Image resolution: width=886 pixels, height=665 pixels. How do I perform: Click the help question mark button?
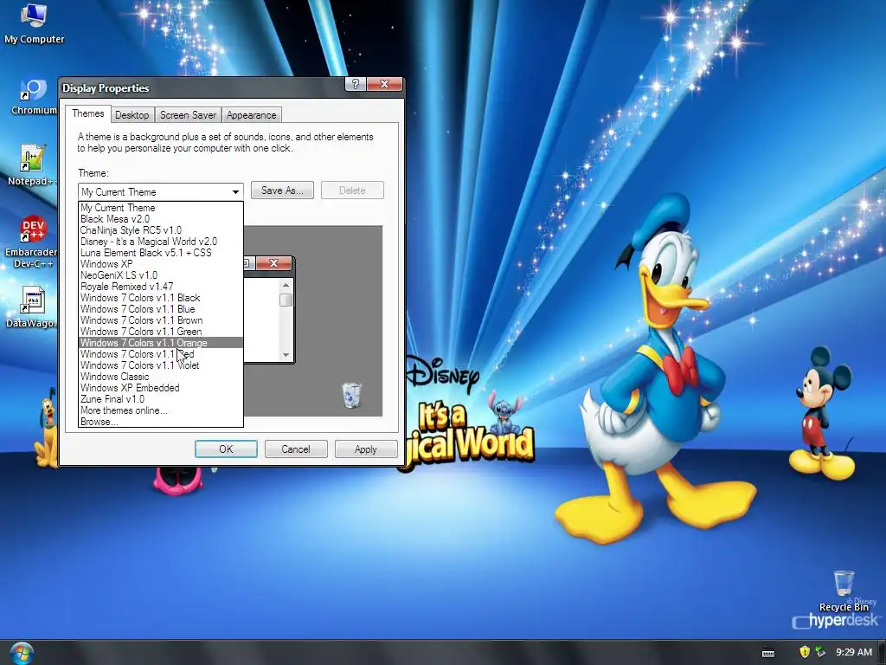tap(355, 84)
